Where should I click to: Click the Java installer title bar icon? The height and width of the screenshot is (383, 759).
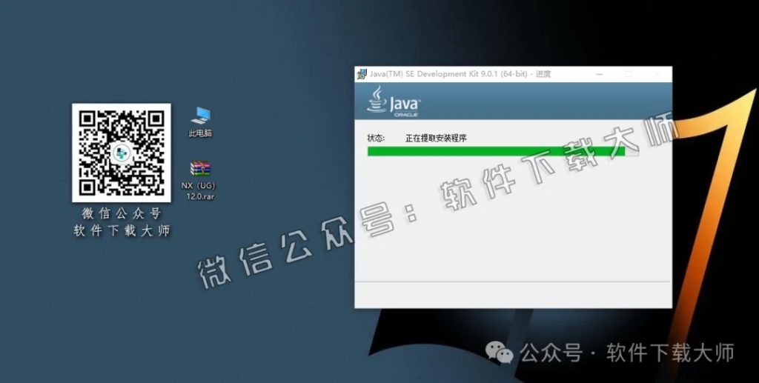(362, 74)
